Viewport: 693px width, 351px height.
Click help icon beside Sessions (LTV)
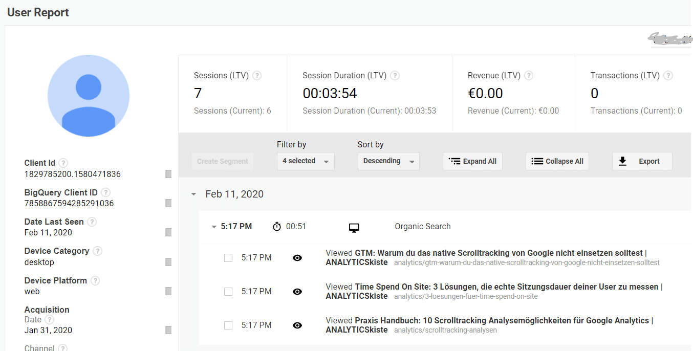[257, 76]
